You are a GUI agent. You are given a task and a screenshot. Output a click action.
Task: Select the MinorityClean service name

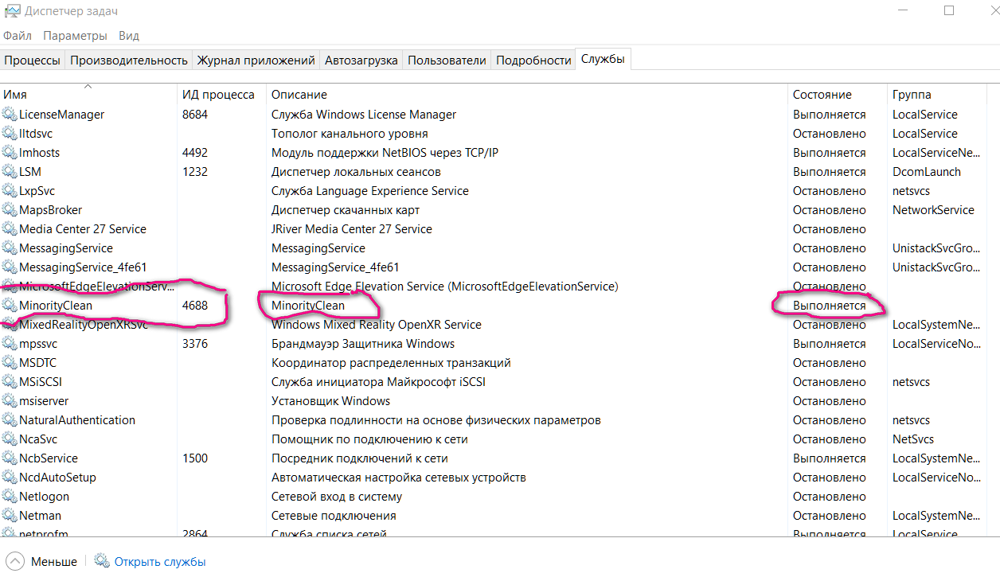tap(56, 306)
